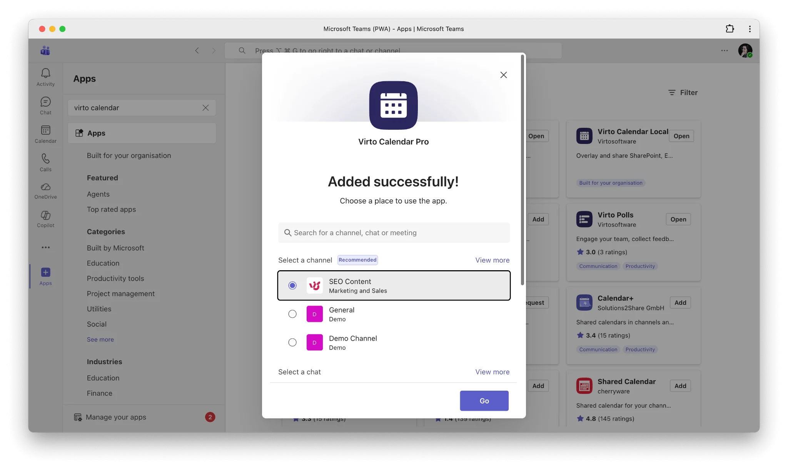The height and width of the screenshot is (470, 788).
Task: Focus the channel, chat or meeting search
Action: point(394,233)
